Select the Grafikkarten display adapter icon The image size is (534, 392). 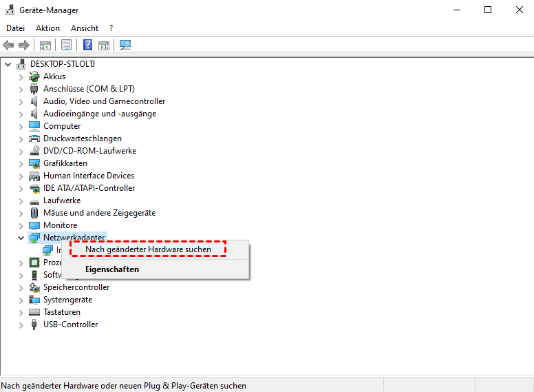coord(34,163)
